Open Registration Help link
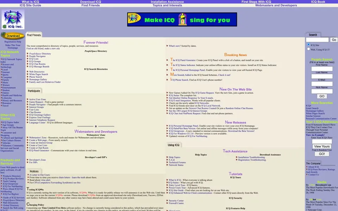The image size is (338, 211). coord(13,42)
